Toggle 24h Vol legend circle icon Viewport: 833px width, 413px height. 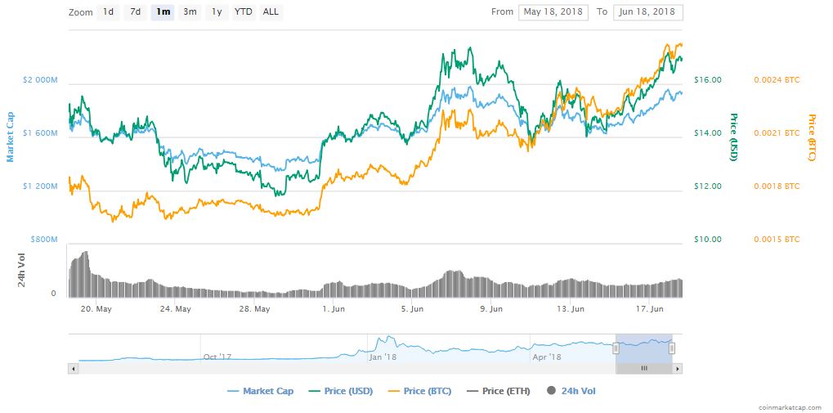553,391
